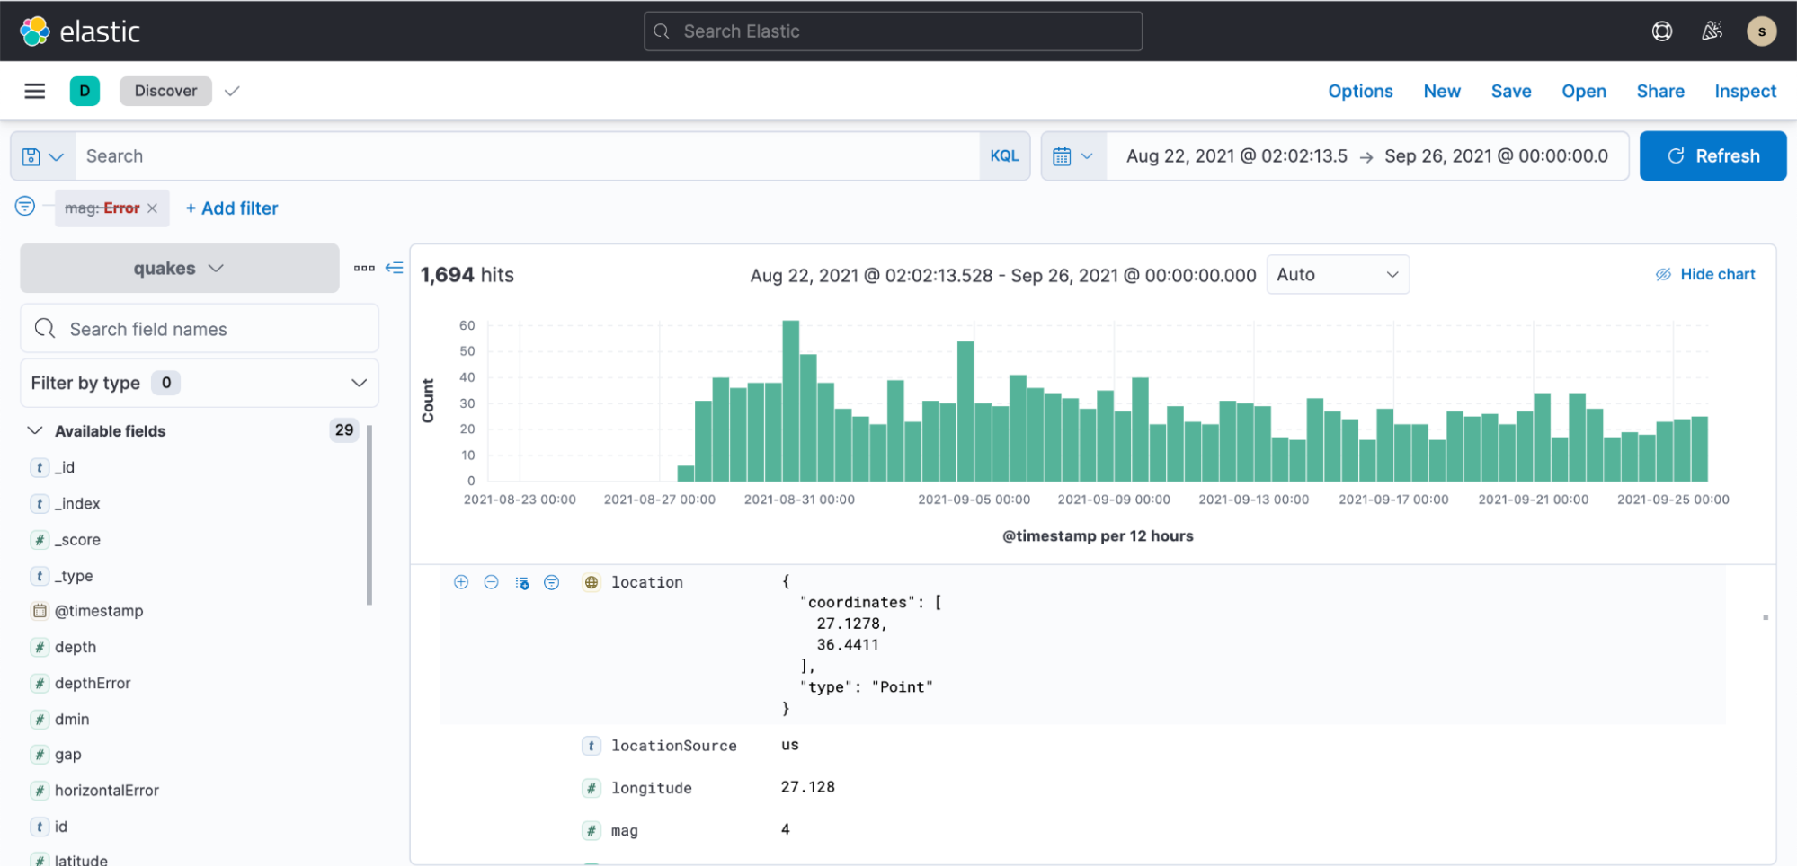This screenshot has height=867, width=1797.
Task: Select the horizontalError field
Action: (107, 791)
